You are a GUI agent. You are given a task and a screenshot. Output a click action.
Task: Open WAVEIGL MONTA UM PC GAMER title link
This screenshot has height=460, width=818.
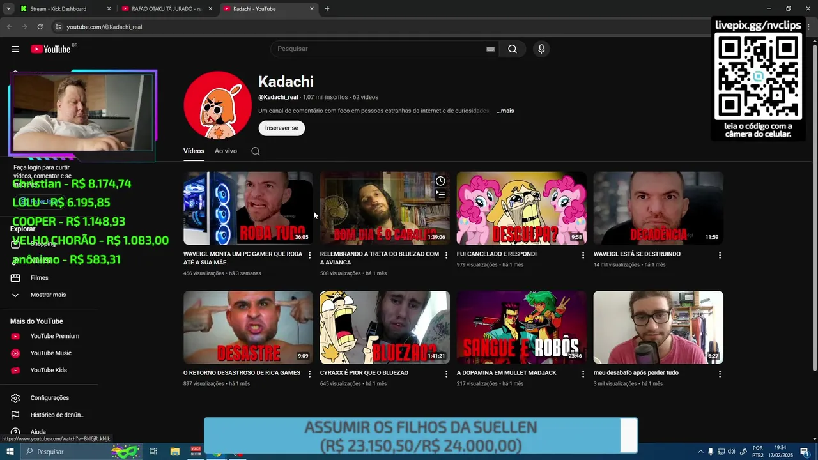point(243,258)
